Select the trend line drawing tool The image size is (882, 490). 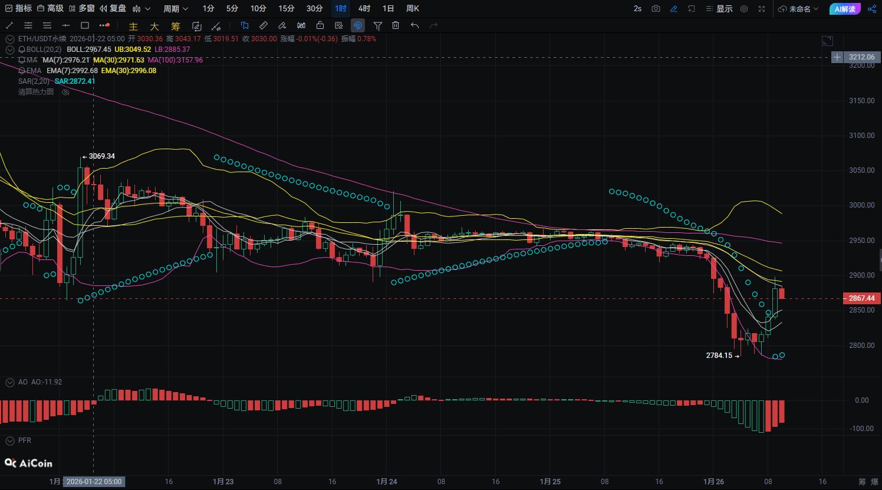pos(9,25)
